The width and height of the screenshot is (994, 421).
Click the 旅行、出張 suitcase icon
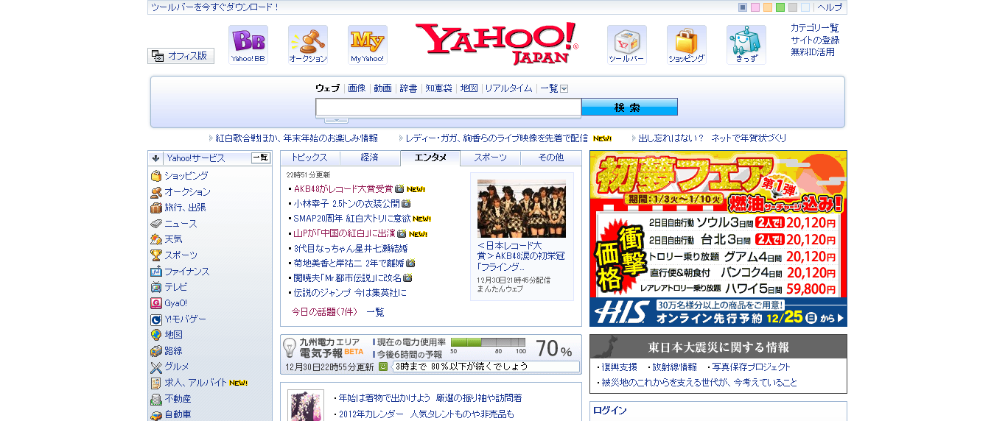pos(156,208)
